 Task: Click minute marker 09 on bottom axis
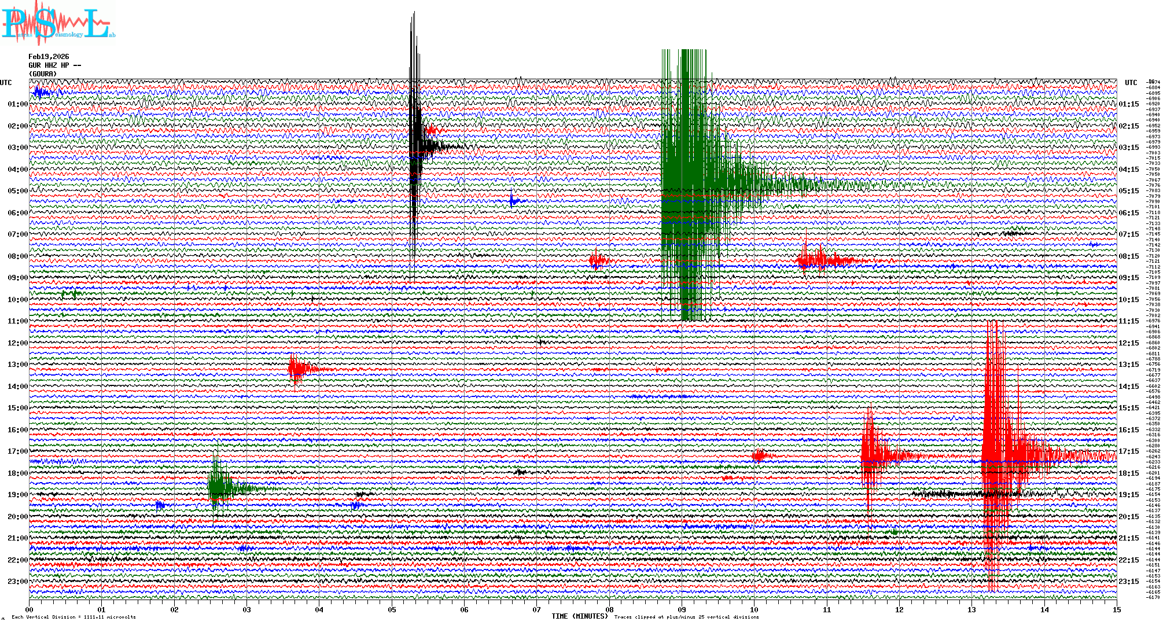click(x=682, y=609)
